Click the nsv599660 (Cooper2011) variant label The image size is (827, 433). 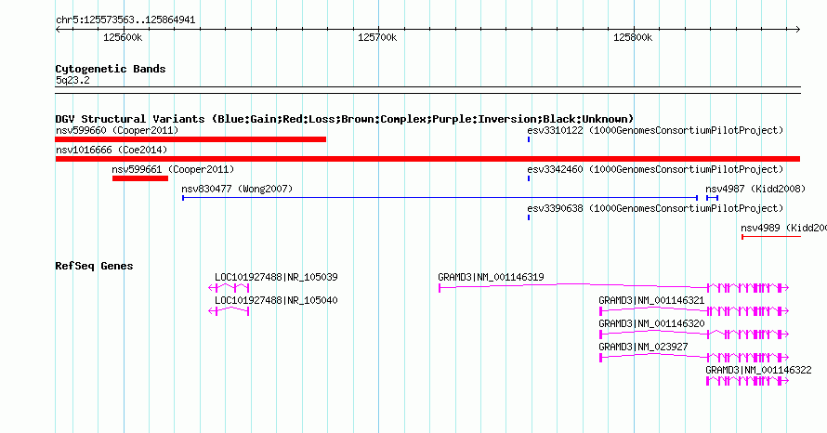pos(117,130)
